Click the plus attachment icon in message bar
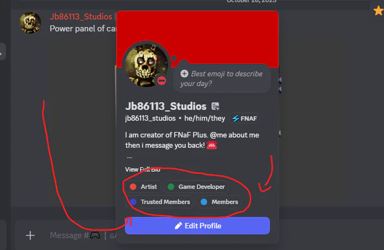The image size is (384, 250). pos(30,235)
